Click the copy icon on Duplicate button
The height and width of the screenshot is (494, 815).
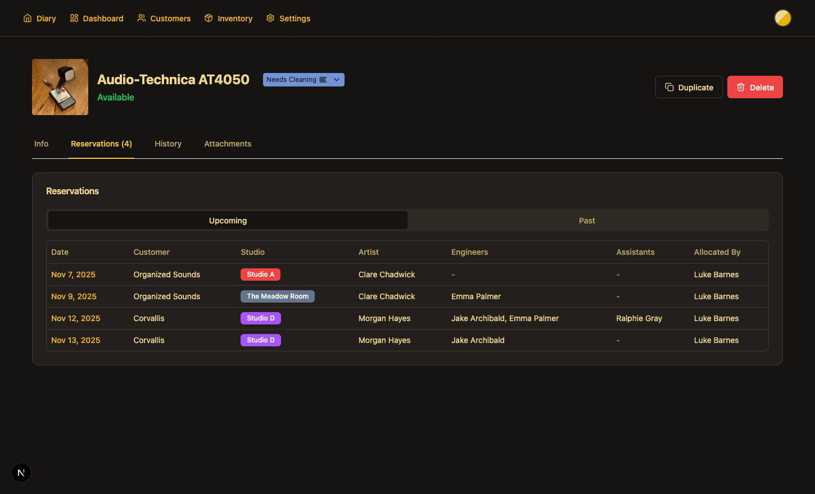click(669, 87)
